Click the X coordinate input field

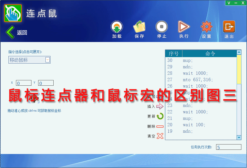pyautogui.click(x=24, y=83)
